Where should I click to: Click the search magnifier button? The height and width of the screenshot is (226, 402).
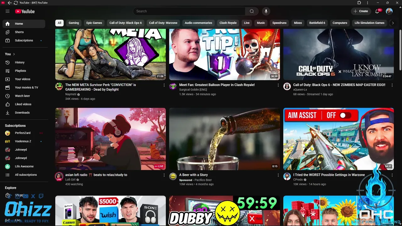(252, 11)
